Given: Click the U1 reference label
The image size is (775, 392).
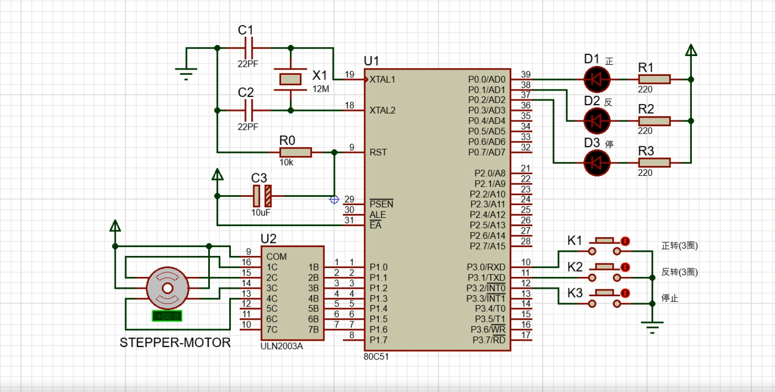Looking at the screenshot, I should point(372,61).
